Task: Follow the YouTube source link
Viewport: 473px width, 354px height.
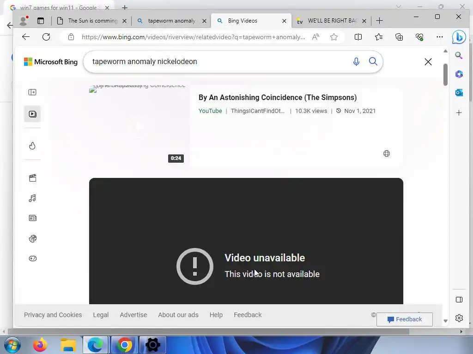Action: (x=210, y=111)
